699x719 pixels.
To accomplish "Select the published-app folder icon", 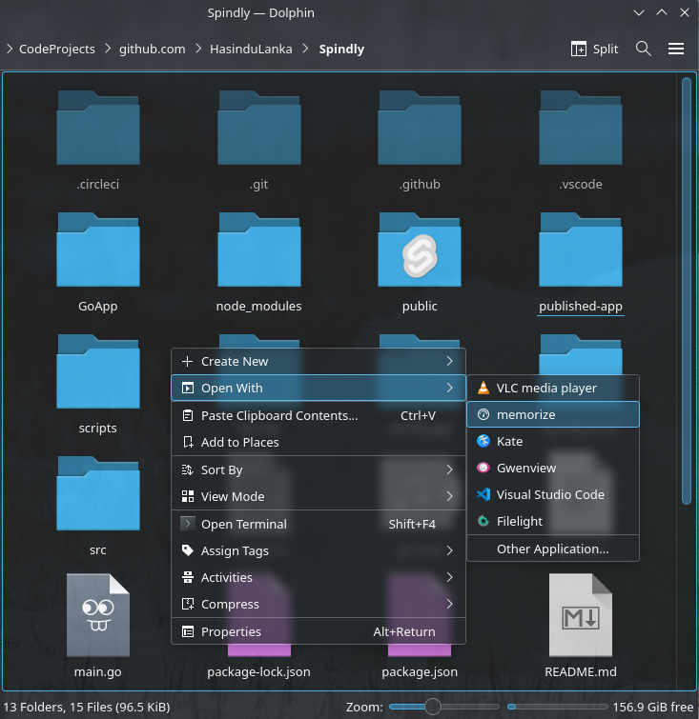I will [581, 250].
